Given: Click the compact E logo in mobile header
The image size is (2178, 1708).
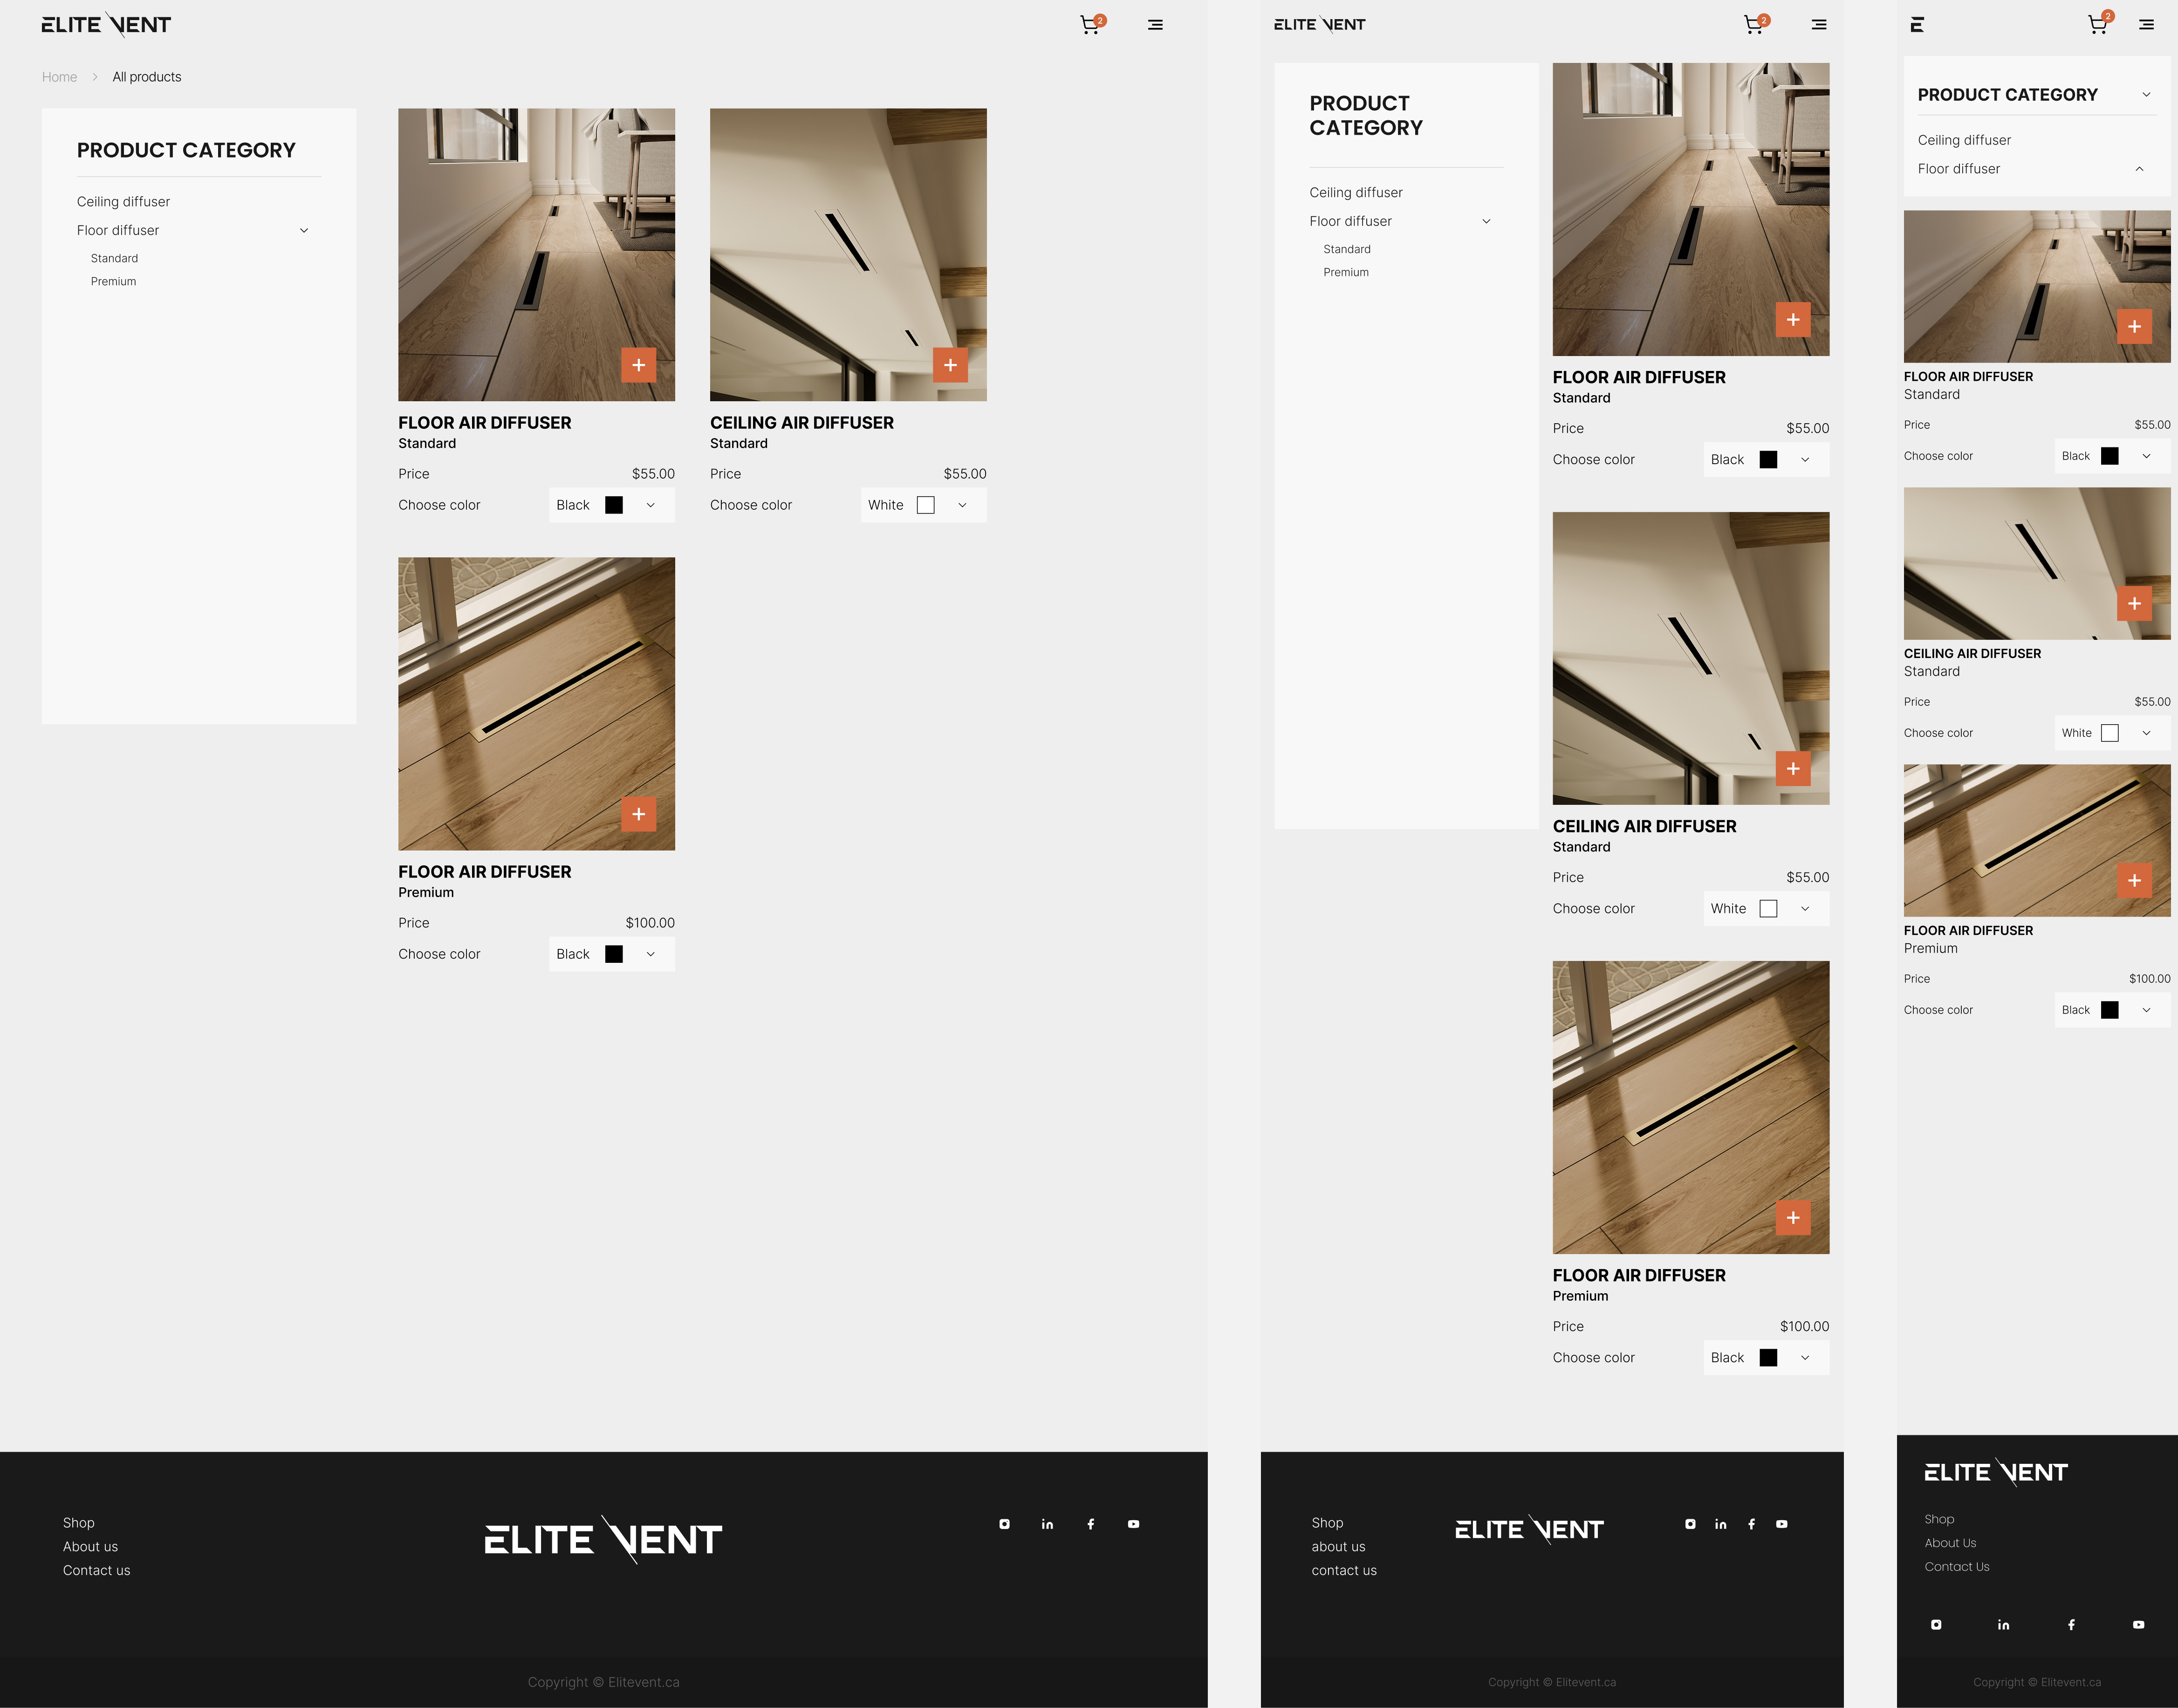Looking at the screenshot, I should click(x=1917, y=25).
